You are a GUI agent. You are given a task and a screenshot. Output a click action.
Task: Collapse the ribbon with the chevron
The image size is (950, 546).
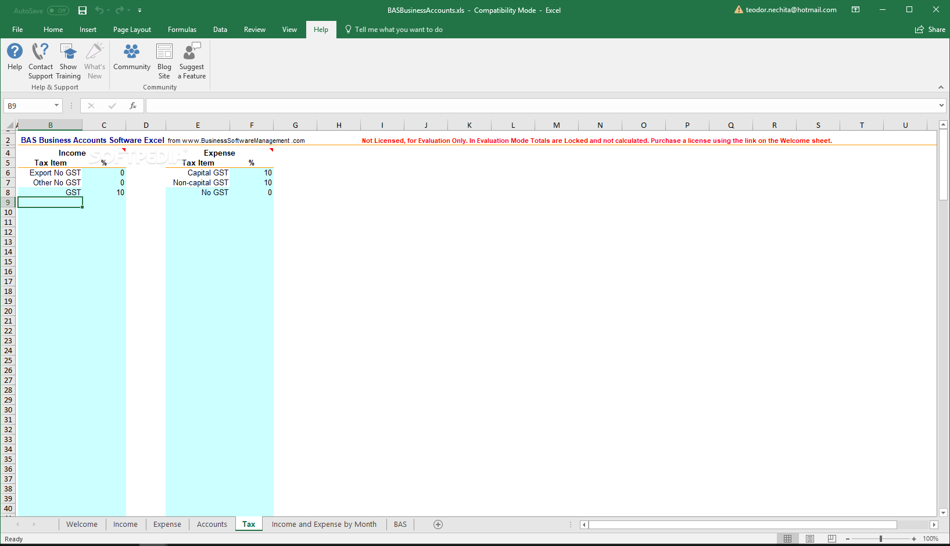pos(941,87)
